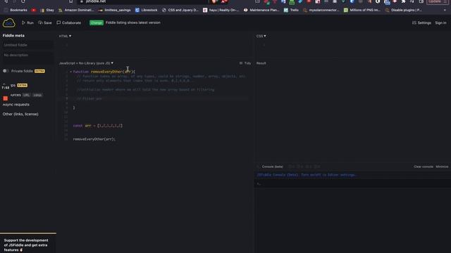Go back in browser history

(x=6, y=1)
